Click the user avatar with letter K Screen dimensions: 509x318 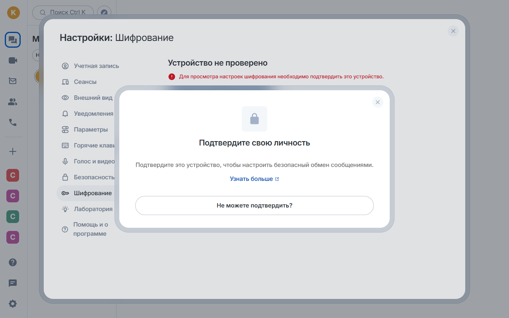click(x=14, y=12)
